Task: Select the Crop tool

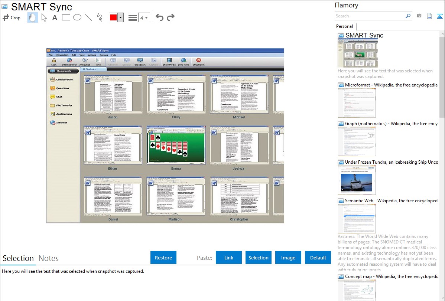Action: pos(12,17)
